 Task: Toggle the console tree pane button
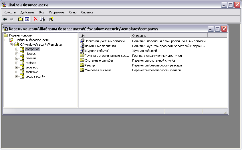(27, 19)
